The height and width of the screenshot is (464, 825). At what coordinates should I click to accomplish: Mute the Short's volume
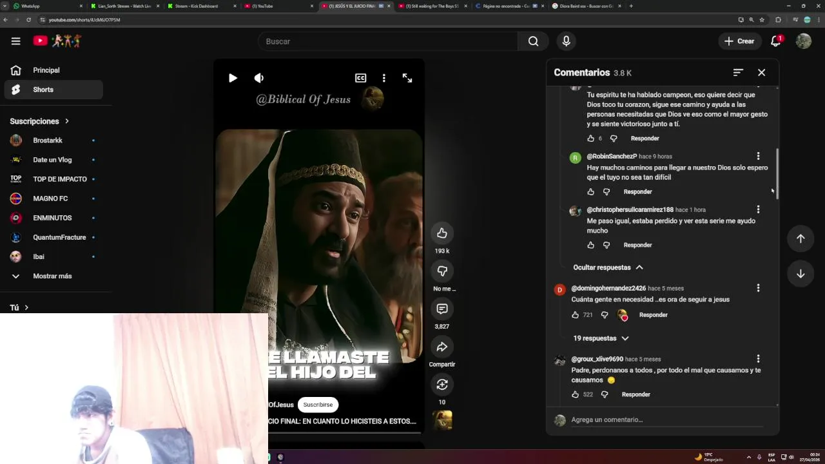click(x=259, y=78)
